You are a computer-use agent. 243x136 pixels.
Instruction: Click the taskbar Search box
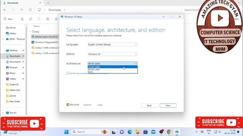[90, 132]
